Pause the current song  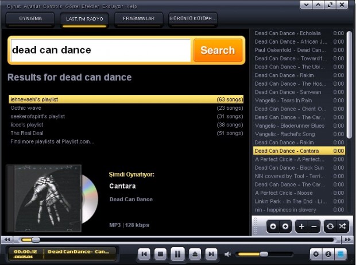tap(177, 254)
